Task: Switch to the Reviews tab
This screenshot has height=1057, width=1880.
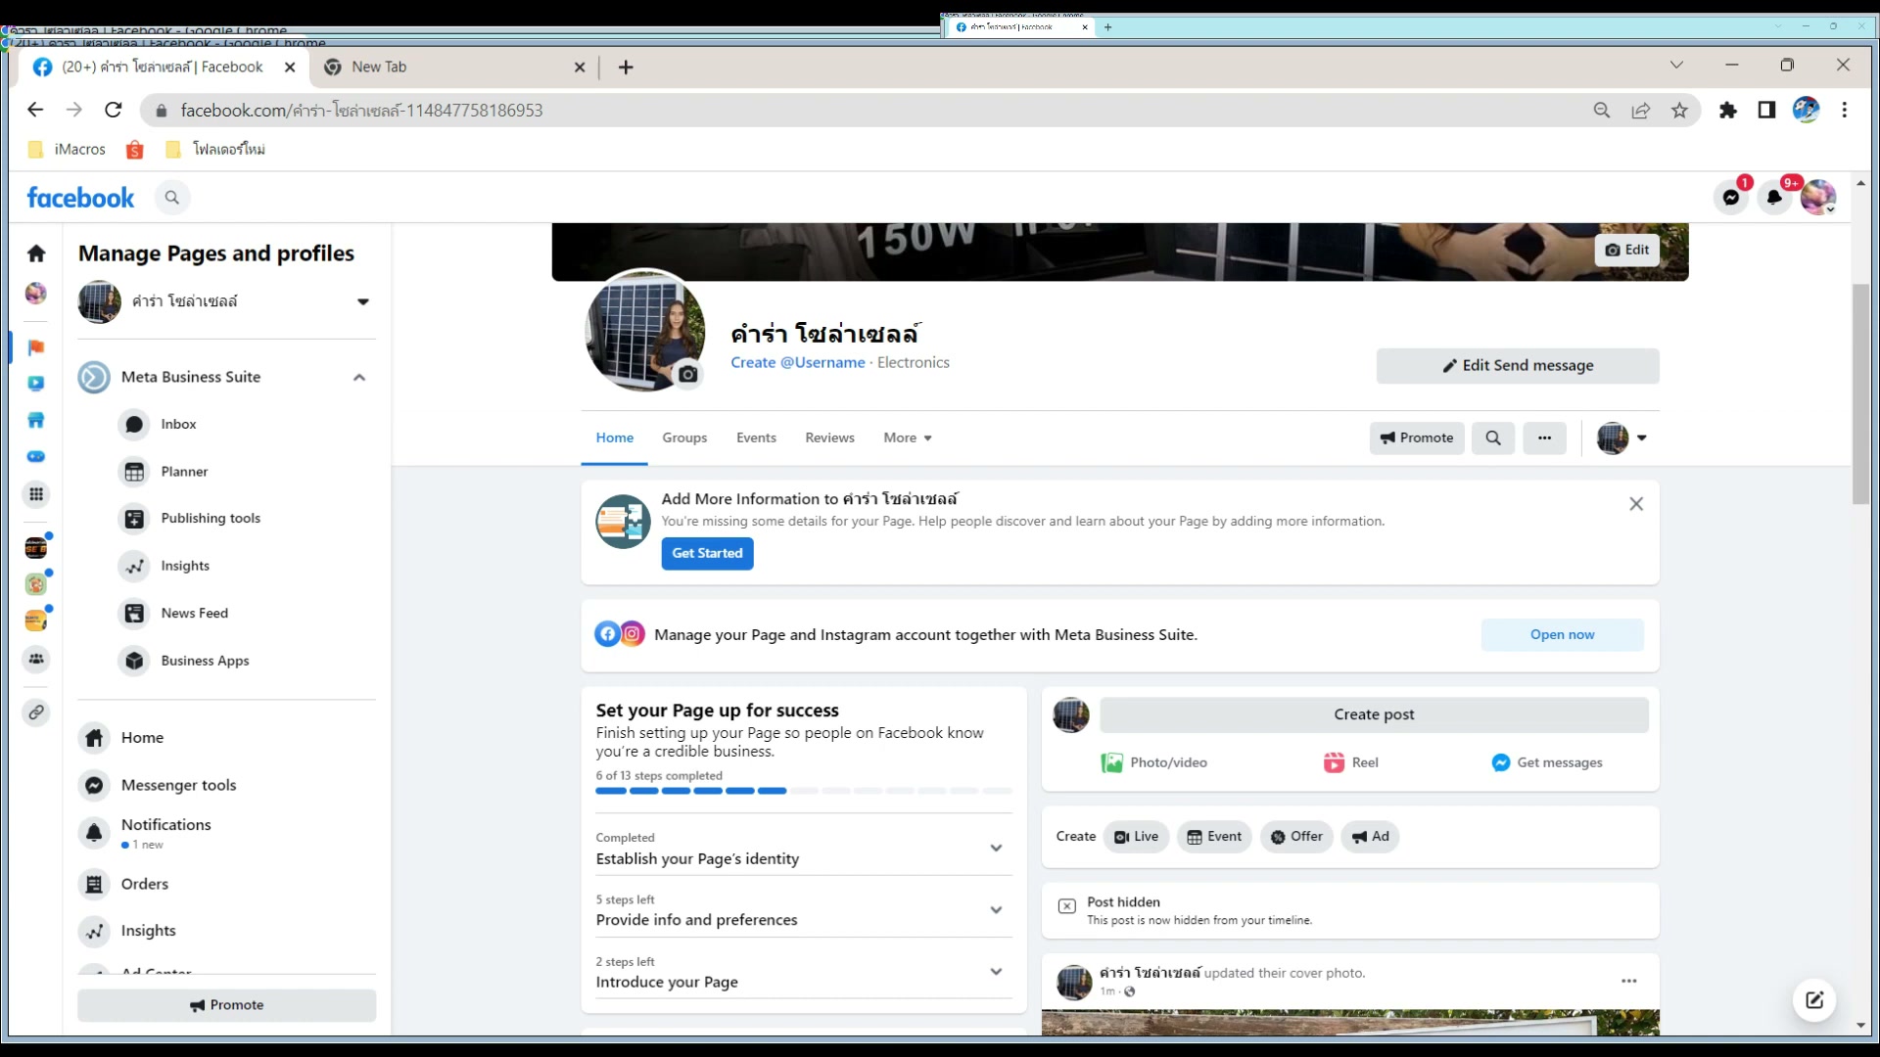Action: [829, 437]
